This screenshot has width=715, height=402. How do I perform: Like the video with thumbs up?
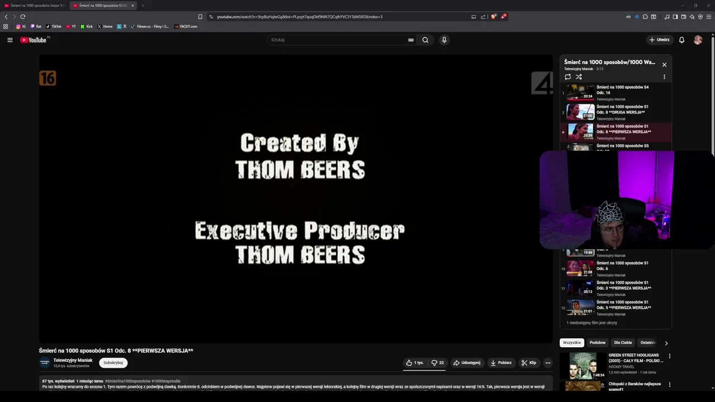pyautogui.click(x=414, y=363)
